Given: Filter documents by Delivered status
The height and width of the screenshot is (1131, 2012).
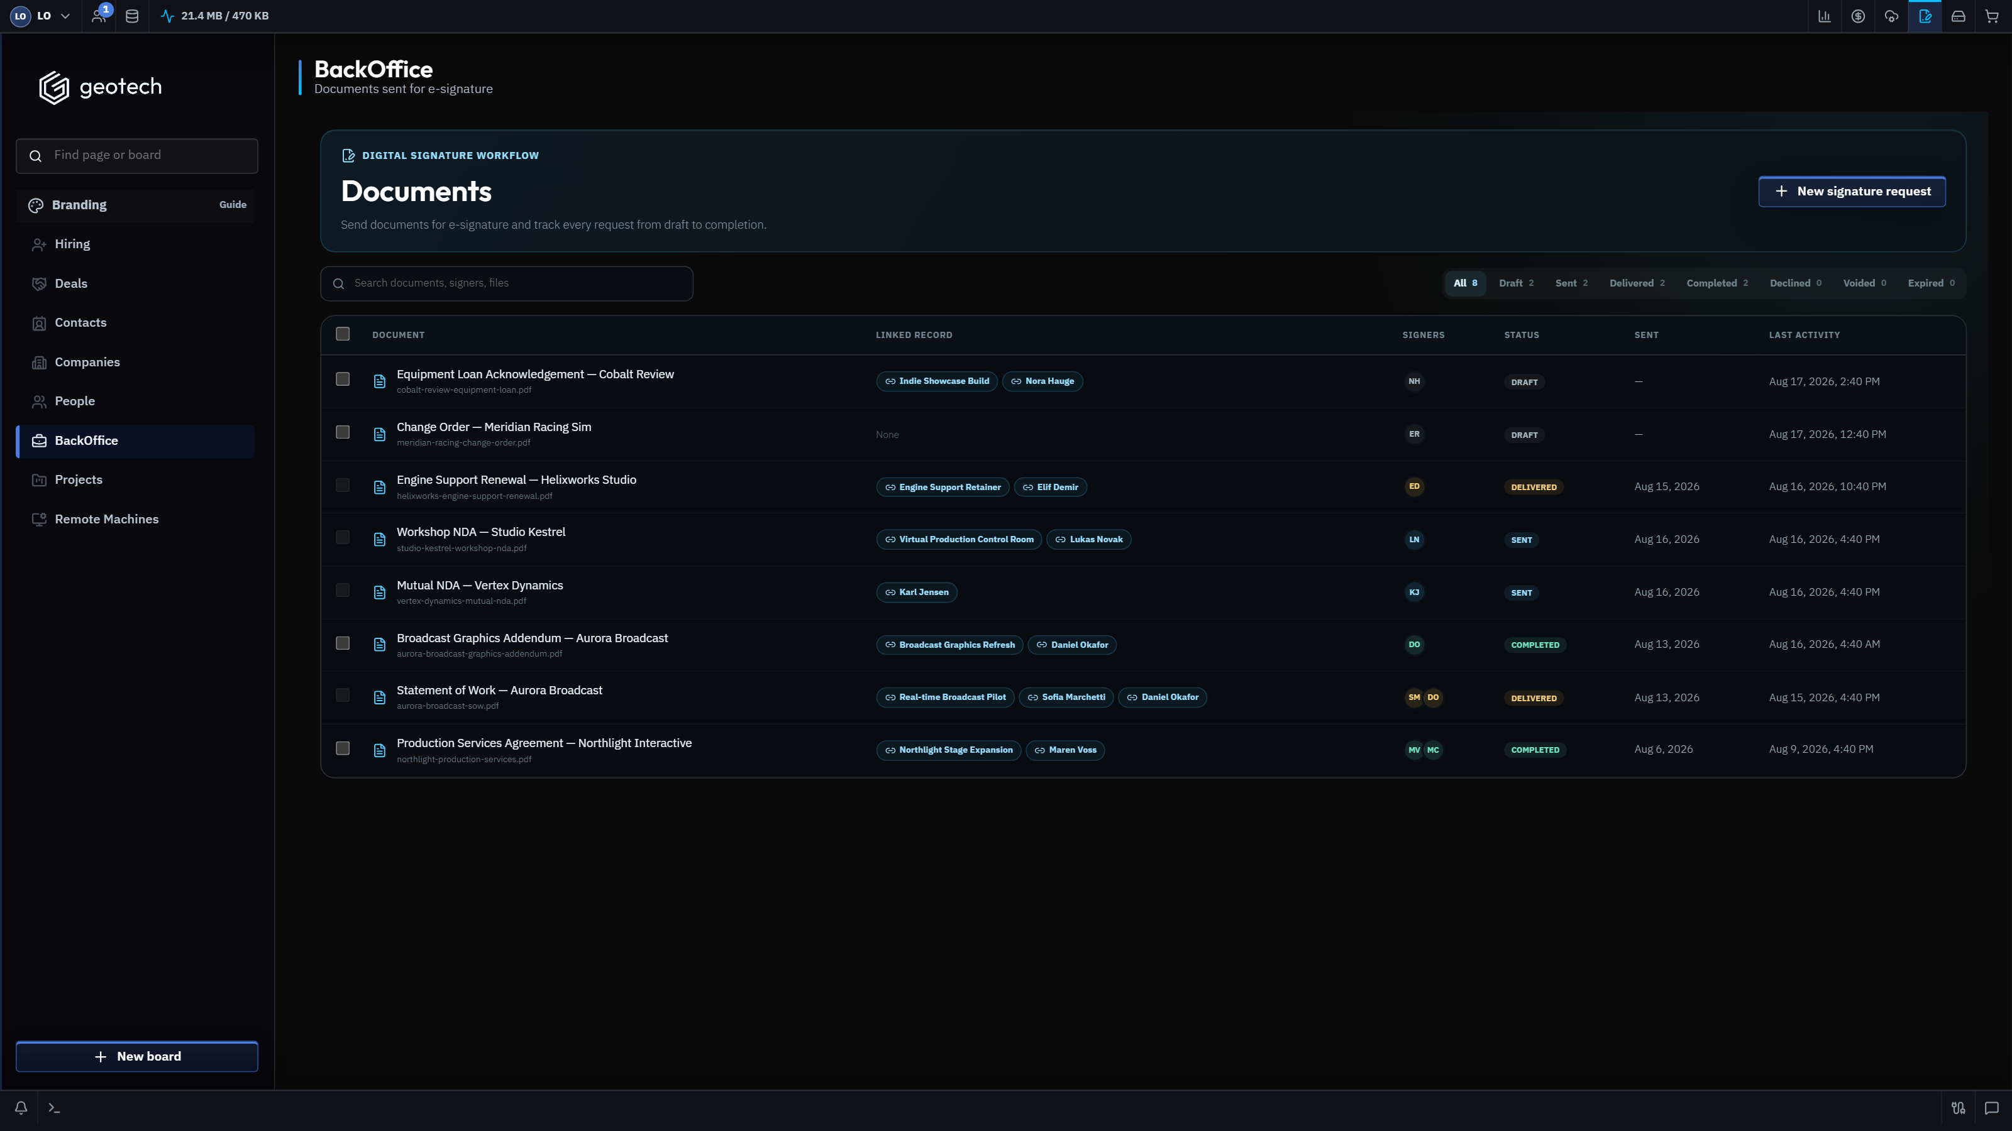Looking at the screenshot, I should click(x=1637, y=283).
